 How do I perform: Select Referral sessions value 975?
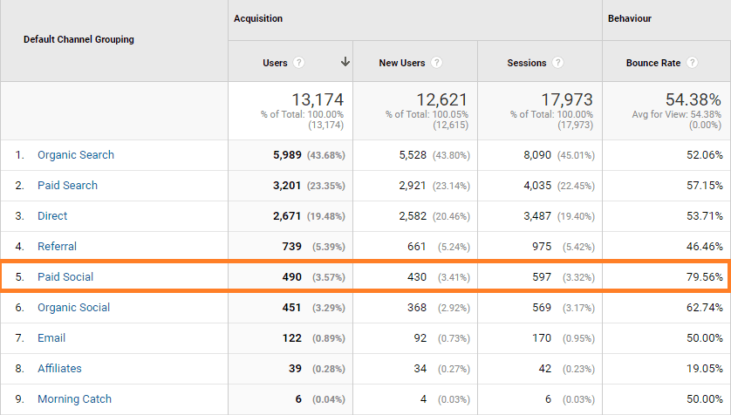point(542,247)
